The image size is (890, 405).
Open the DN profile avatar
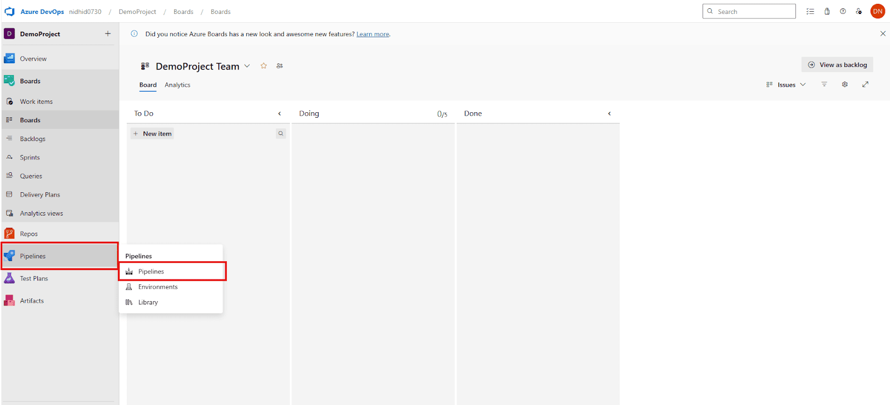click(x=878, y=11)
